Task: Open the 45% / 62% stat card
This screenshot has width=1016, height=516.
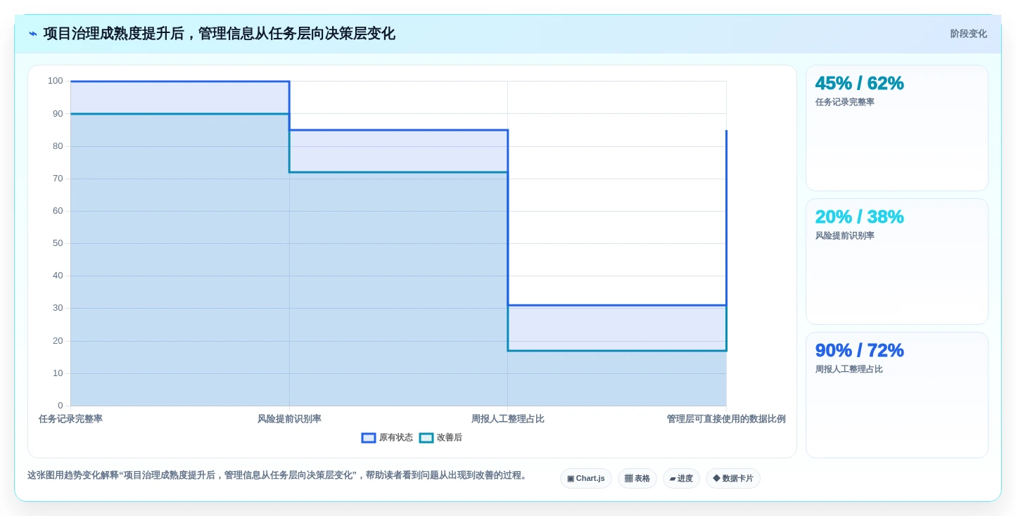Action: click(x=897, y=128)
